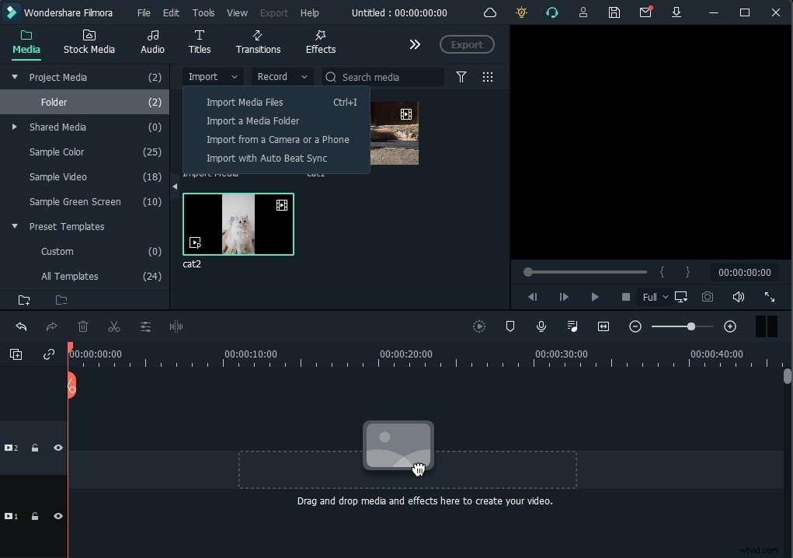This screenshot has width=793, height=558.
Task: Zoom in on the timeline with plus icon
Action: click(730, 326)
